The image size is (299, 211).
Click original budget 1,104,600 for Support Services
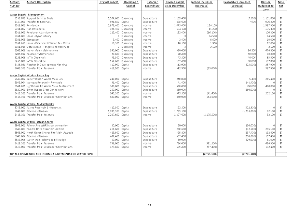pyautogui.click(x=114, y=18)
